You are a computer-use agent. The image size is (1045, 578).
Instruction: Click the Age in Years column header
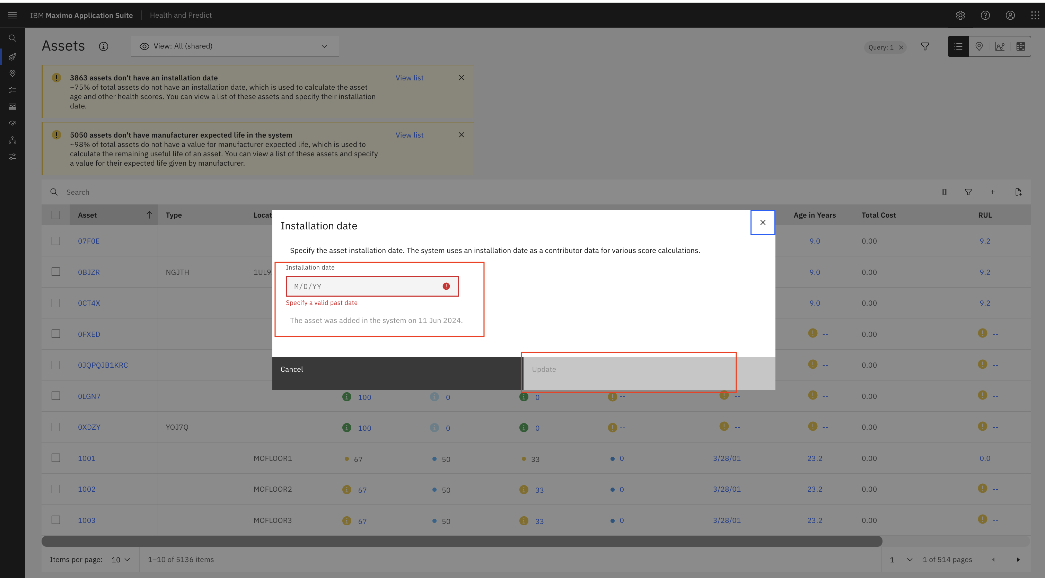(815, 215)
